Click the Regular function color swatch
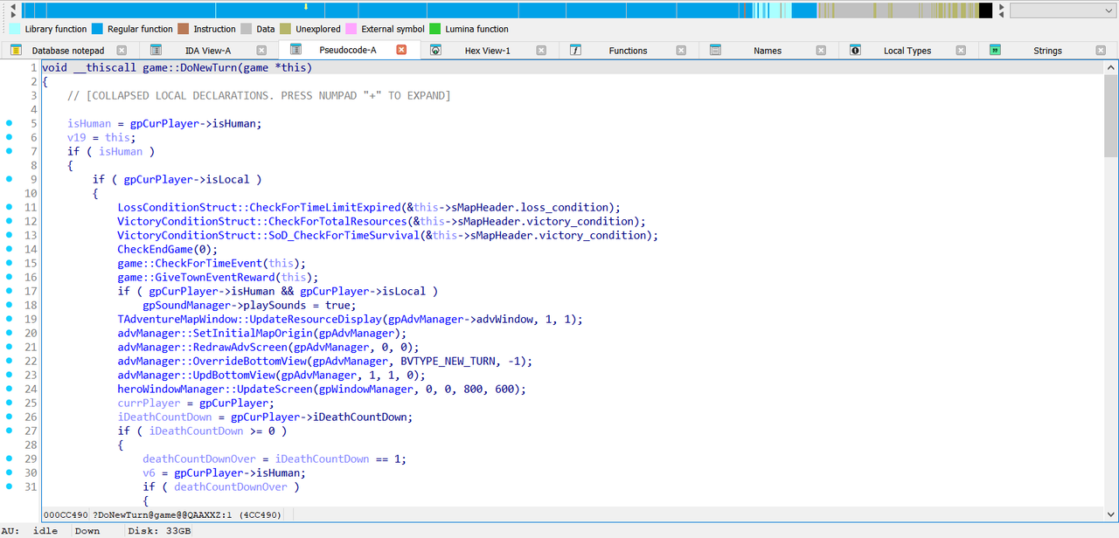Viewport: 1119px width, 538px height. (97, 29)
